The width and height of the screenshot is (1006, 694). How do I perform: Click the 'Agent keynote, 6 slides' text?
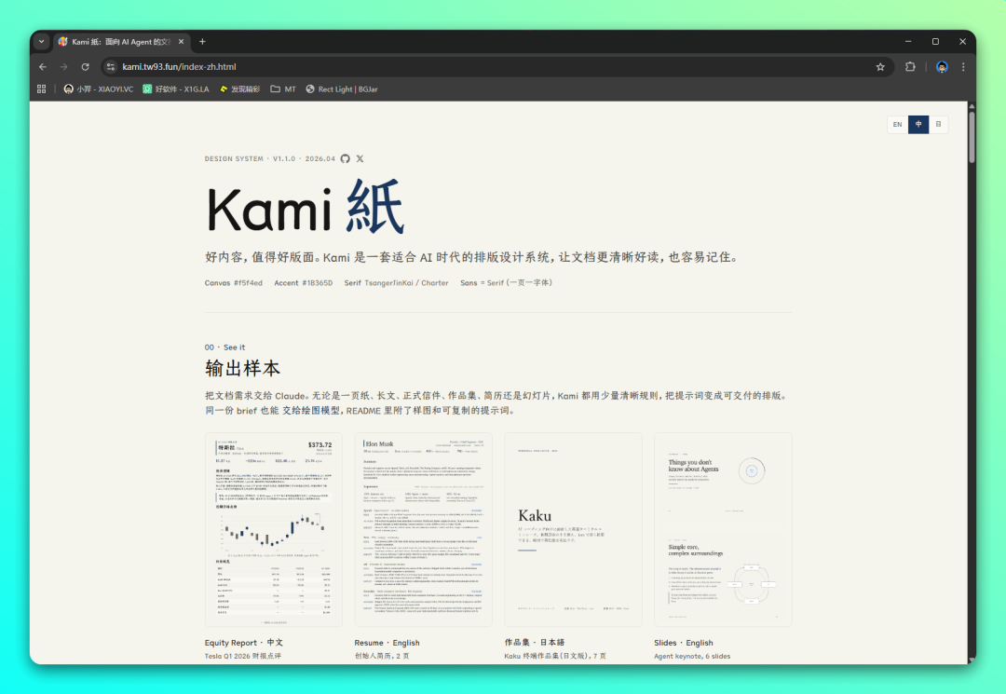coord(692,656)
